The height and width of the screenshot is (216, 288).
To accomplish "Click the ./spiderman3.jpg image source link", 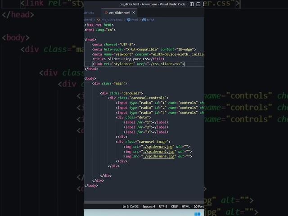I will coord(159,156).
